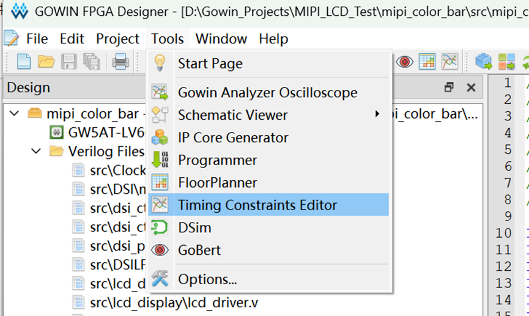529x316 pixels.
Task: Select Start Page from Tools menu
Action: [x=268, y=64]
